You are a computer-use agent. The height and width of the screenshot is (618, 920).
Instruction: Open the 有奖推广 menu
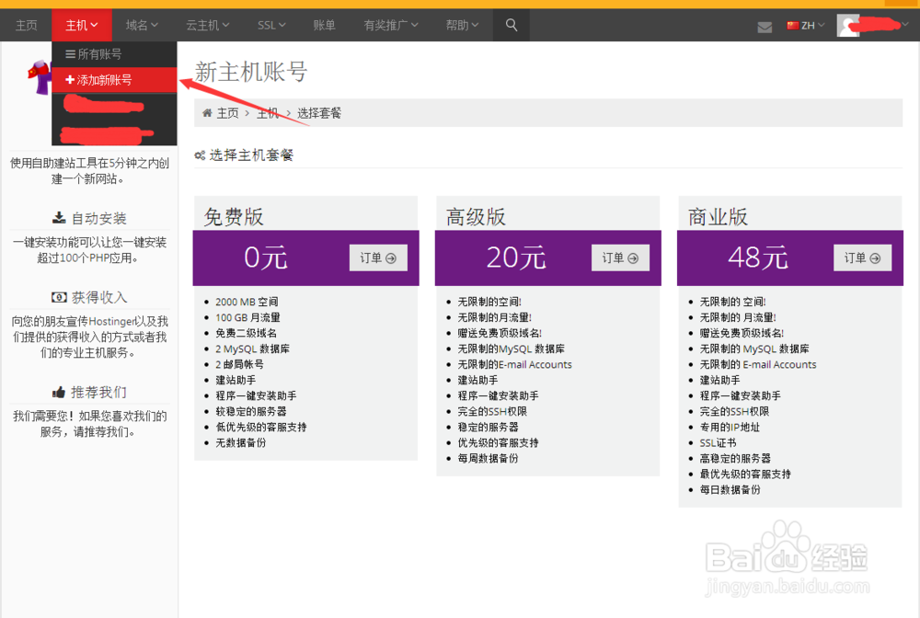(390, 25)
